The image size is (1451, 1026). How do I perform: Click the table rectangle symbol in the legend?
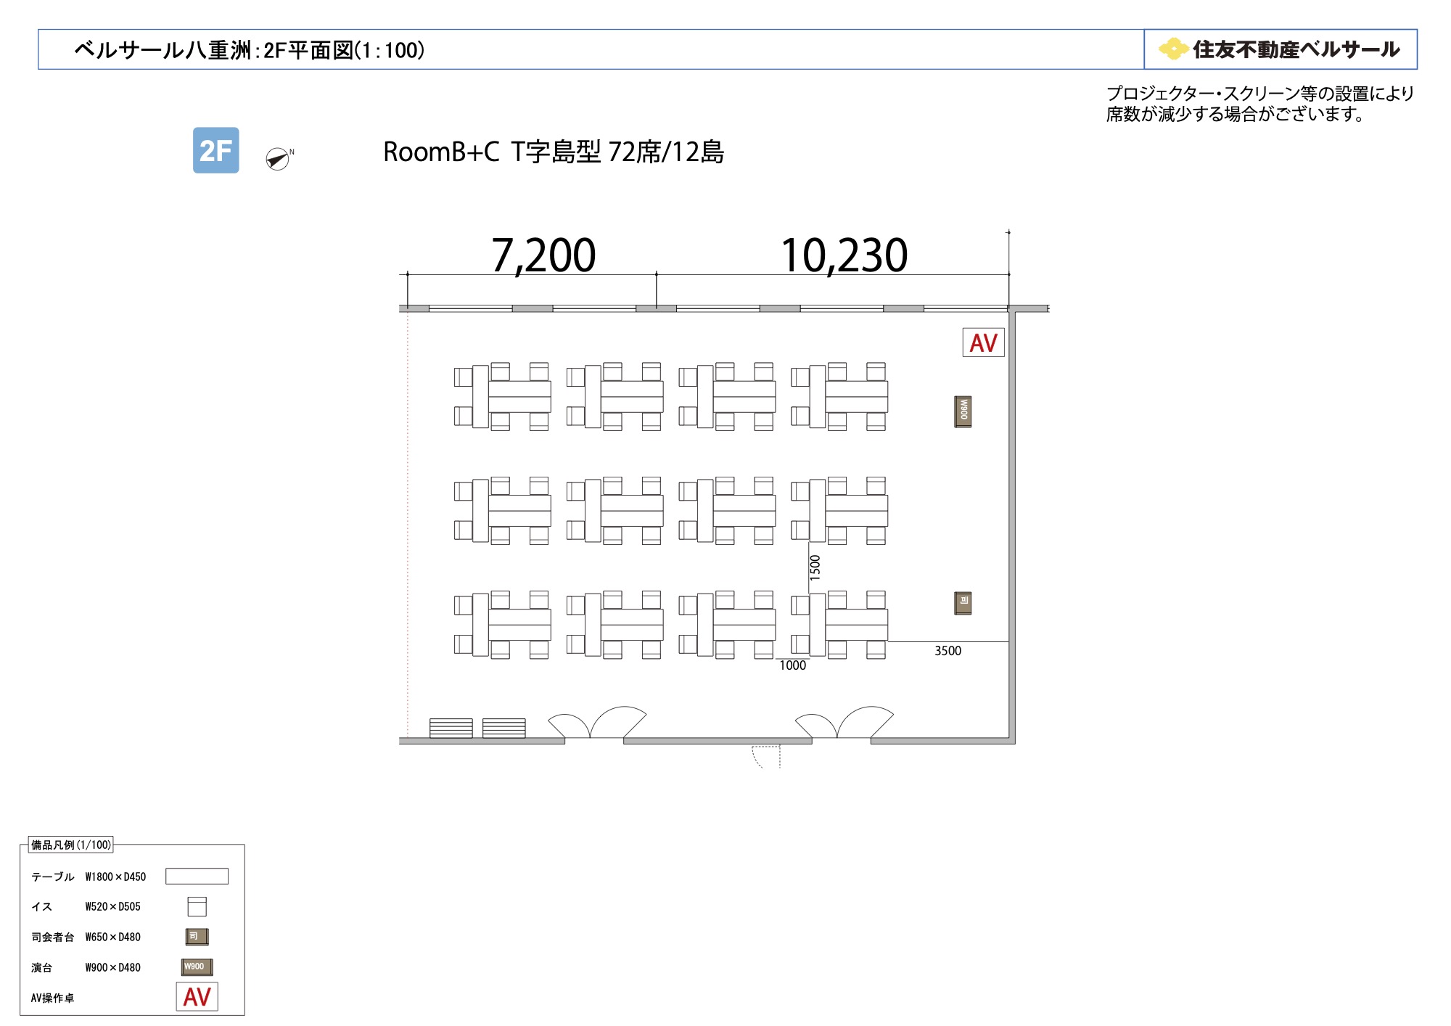tap(197, 877)
